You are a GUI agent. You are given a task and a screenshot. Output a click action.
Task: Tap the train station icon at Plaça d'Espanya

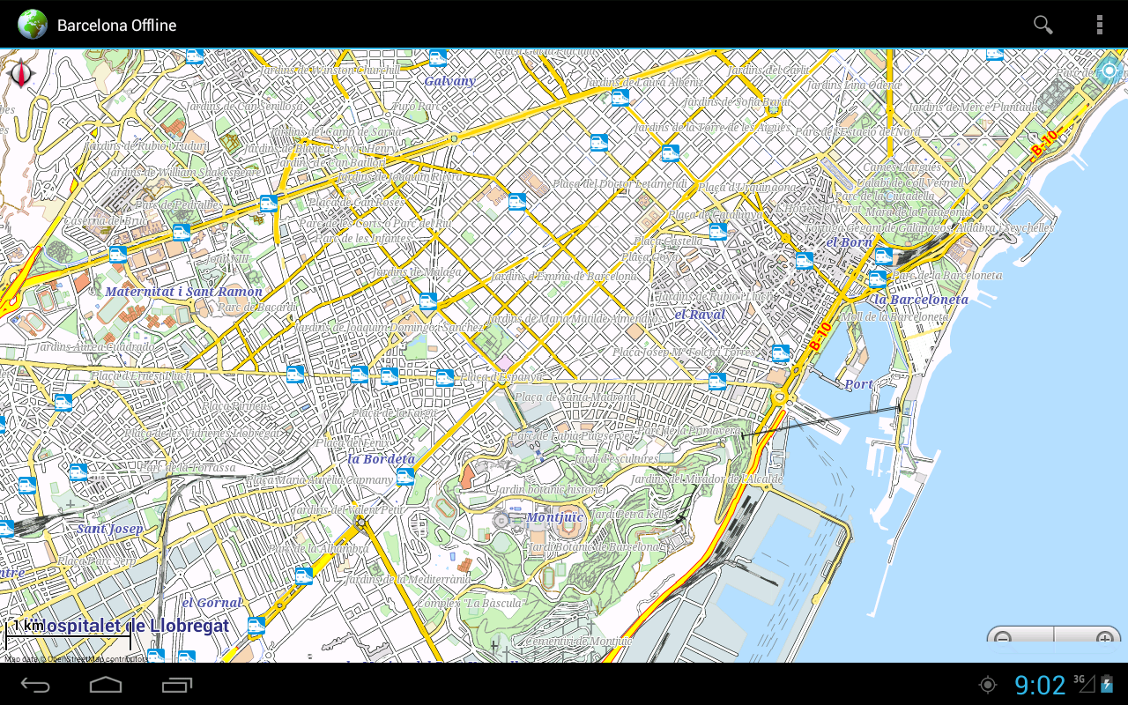point(446,378)
